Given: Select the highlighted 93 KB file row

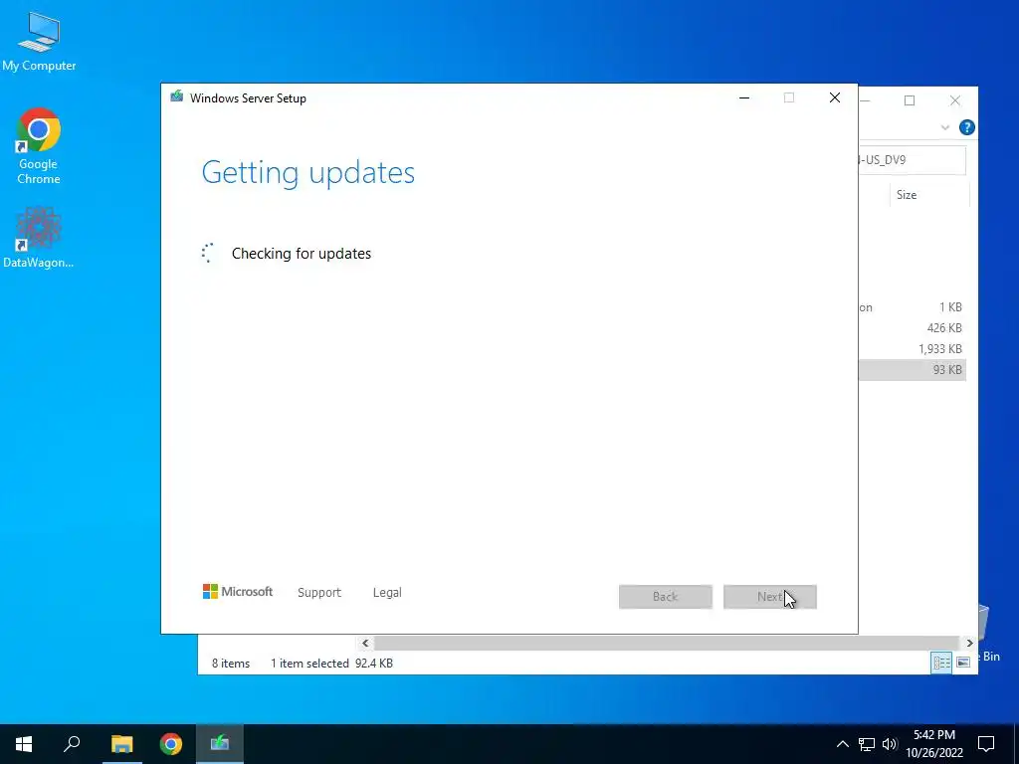Looking at the screenshot, I should [x=913, y=370].
